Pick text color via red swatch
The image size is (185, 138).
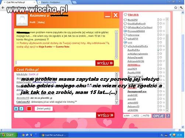coord(29,109)
